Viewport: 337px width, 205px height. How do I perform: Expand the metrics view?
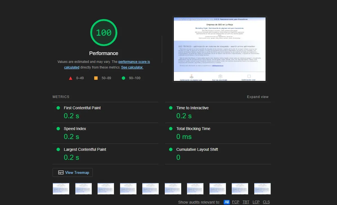pos(258,97)
